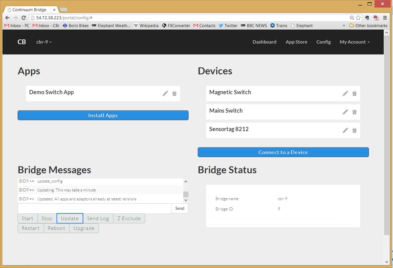Screen dimensions: 393x268
Task: Open the Inbox - PC bookmark
Action: tap(17, 25)
